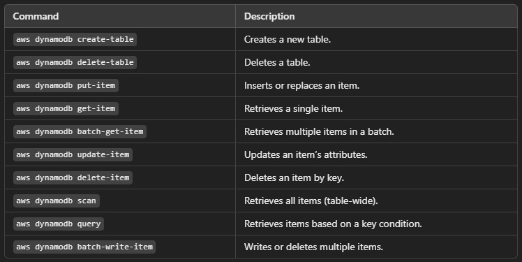Click 'Deletes an item by key.' text
Image resolution: width=522 pixels, height=262 pixels.
click(294, 177)
